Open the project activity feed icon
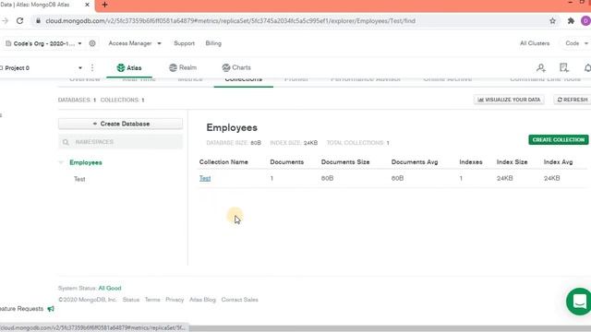The height and width of the screenshot is (332, 591). [564, 67]
